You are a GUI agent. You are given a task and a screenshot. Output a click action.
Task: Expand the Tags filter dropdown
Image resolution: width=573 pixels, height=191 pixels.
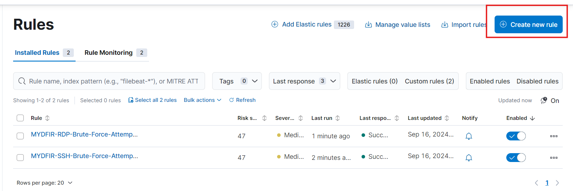[x=237, y=81]
